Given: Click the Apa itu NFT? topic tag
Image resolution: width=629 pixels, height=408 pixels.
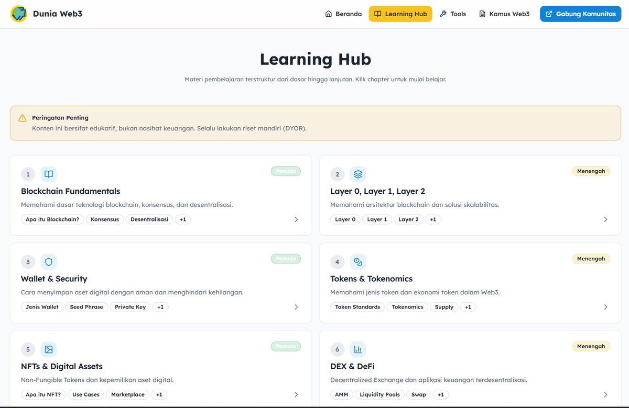Looking at the screenshot, I should pos(44,394).
